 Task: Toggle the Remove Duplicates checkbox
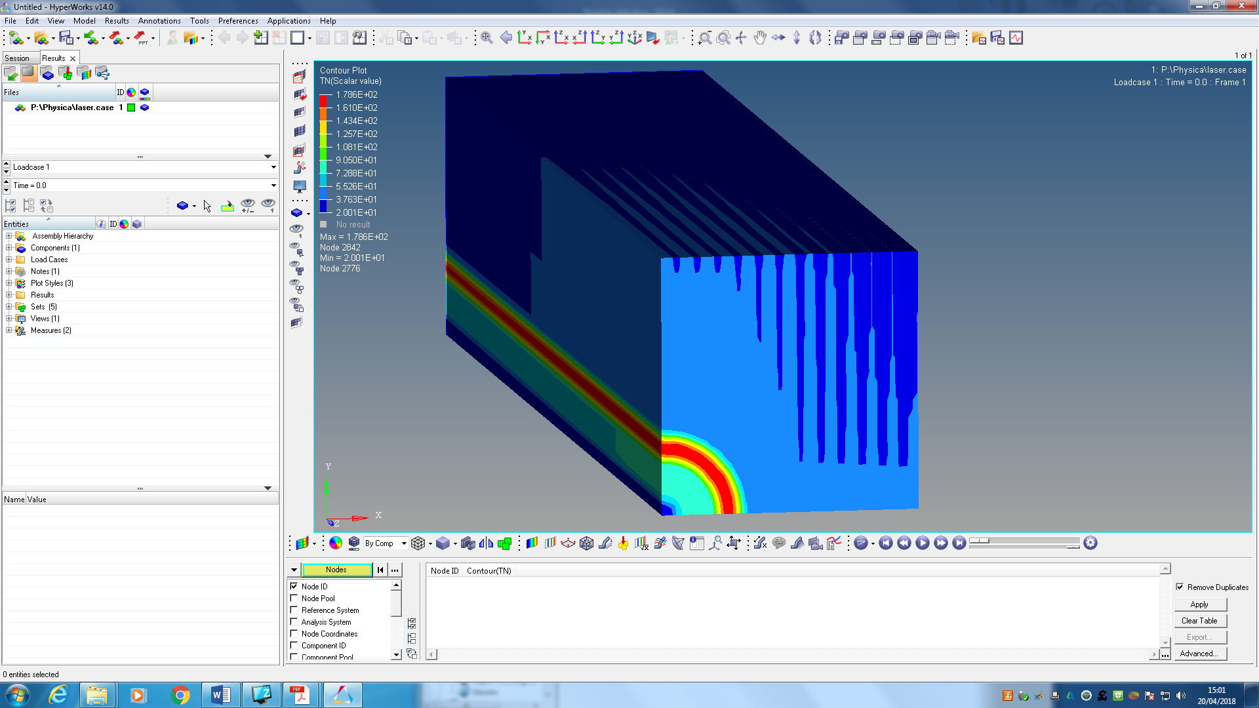(x=1180, y=587)
